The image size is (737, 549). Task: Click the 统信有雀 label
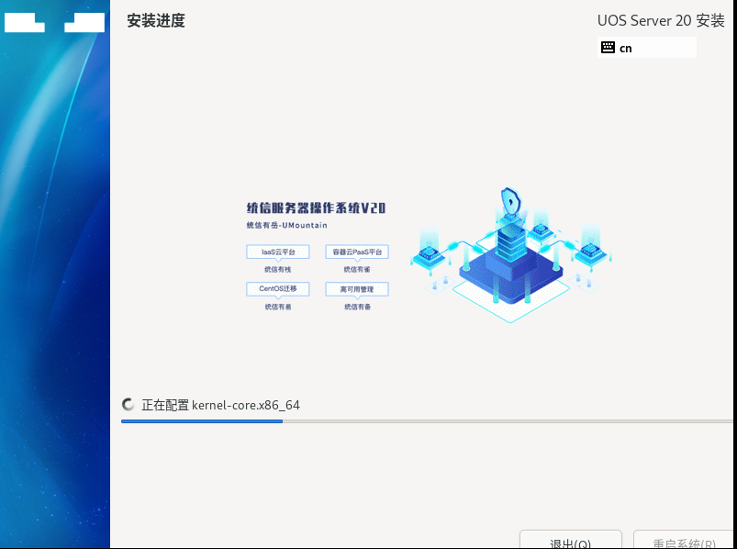tap(357, 269)
